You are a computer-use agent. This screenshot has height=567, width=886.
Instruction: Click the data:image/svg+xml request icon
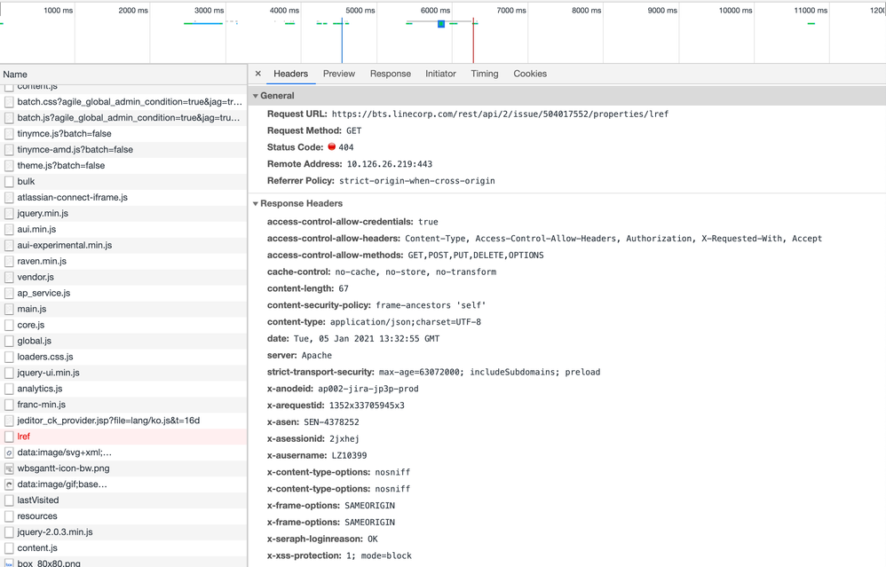[x=9, y=453]
